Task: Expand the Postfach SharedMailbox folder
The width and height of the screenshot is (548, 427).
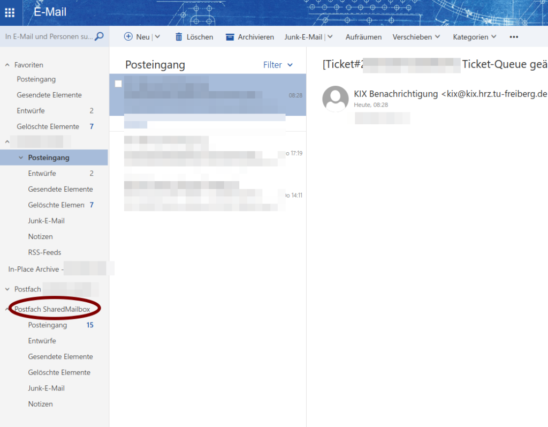Action: tap(7, 309)
